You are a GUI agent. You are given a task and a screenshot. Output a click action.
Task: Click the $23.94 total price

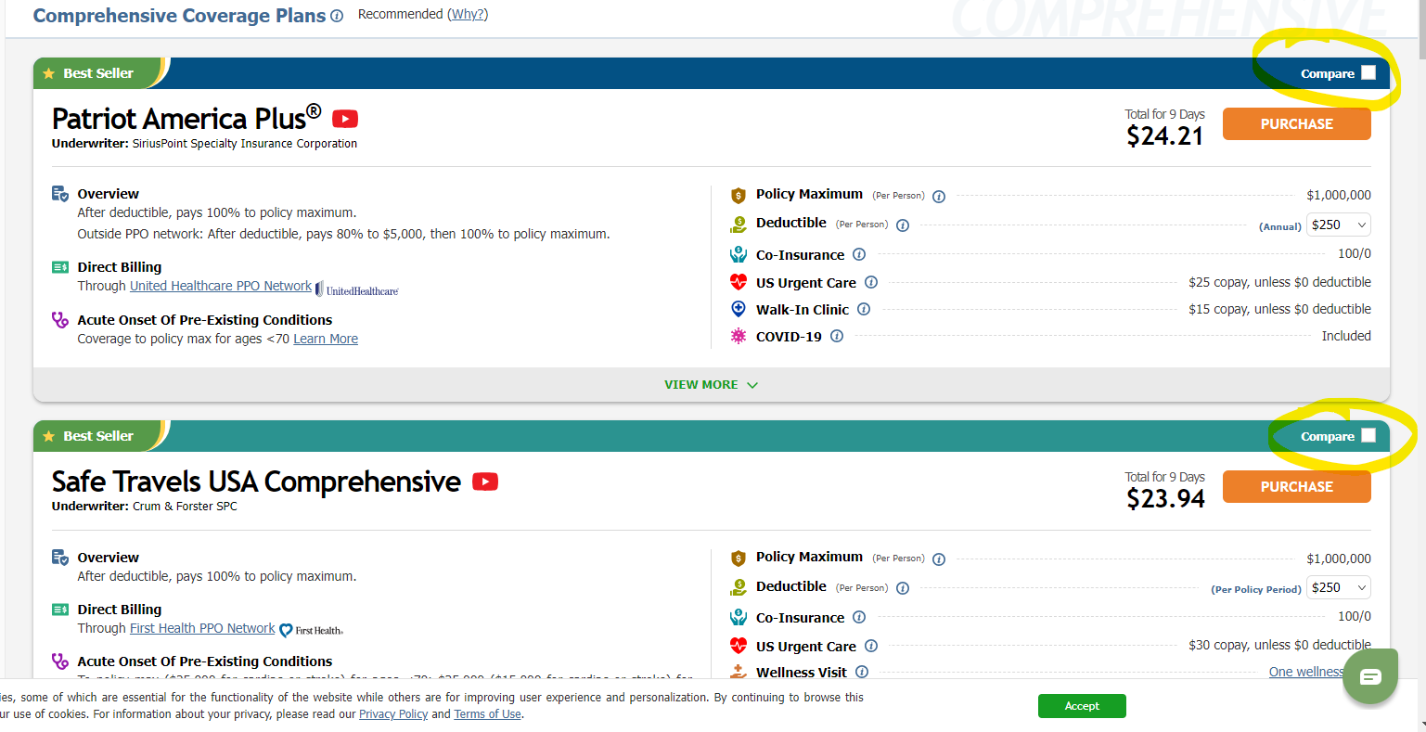tap(1165, 499)
